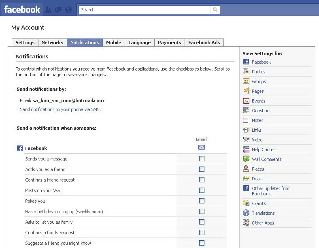Toggle email for Asks to list you as family

[x=202, y=222]
